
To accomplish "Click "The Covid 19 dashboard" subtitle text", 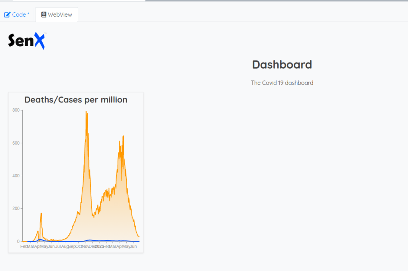I will (282, 83).
